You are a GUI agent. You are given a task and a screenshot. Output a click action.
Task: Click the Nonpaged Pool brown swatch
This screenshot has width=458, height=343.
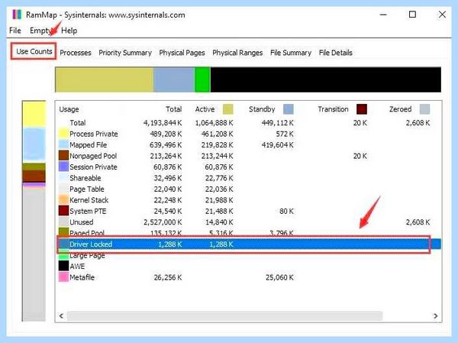pyautogui.click(x=63, y=156)
